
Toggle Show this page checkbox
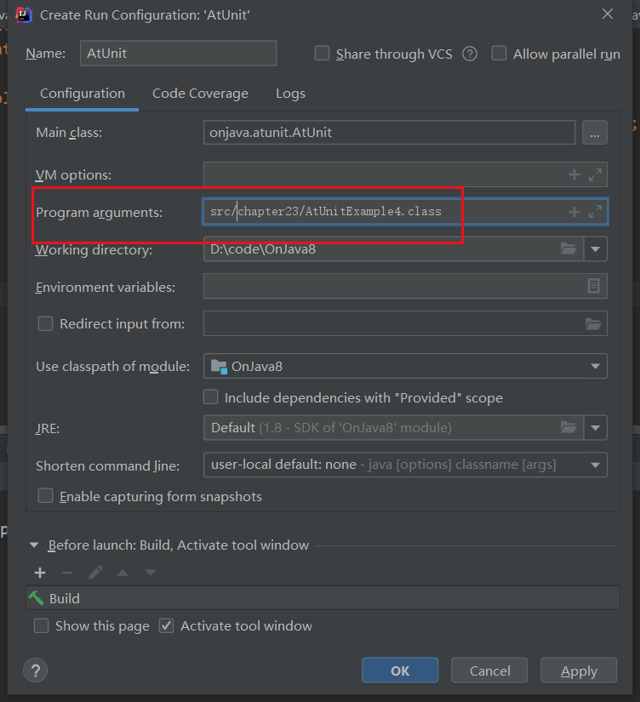click(41, 625)
